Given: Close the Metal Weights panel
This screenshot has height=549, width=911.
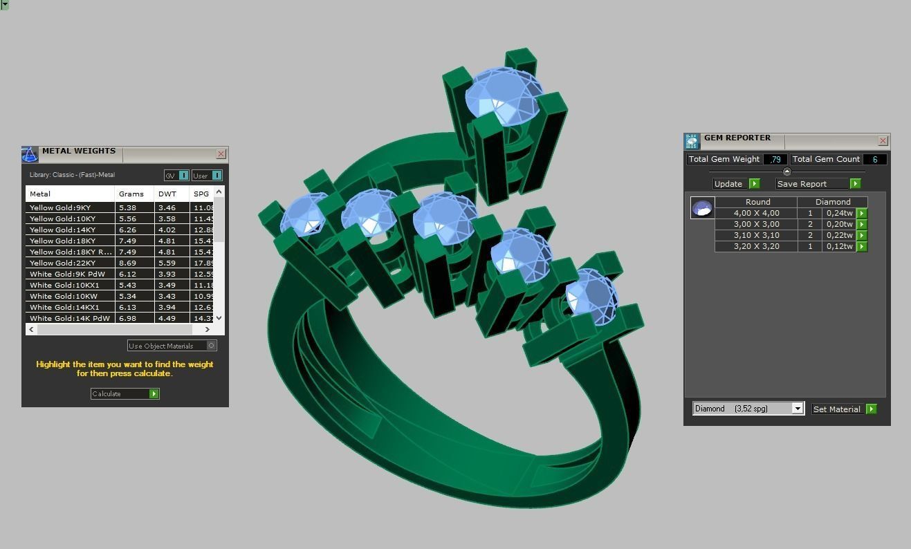Looking at the screenshot, I should click(221, 154).
